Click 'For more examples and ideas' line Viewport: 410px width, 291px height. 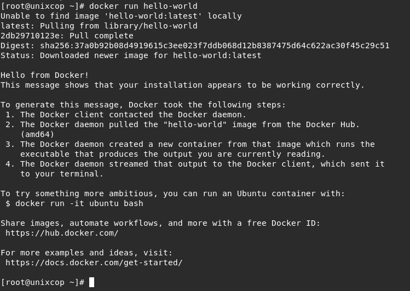coord(86,253)
